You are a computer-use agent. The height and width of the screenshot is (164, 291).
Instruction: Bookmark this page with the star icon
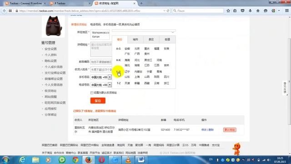coord(228,11)
